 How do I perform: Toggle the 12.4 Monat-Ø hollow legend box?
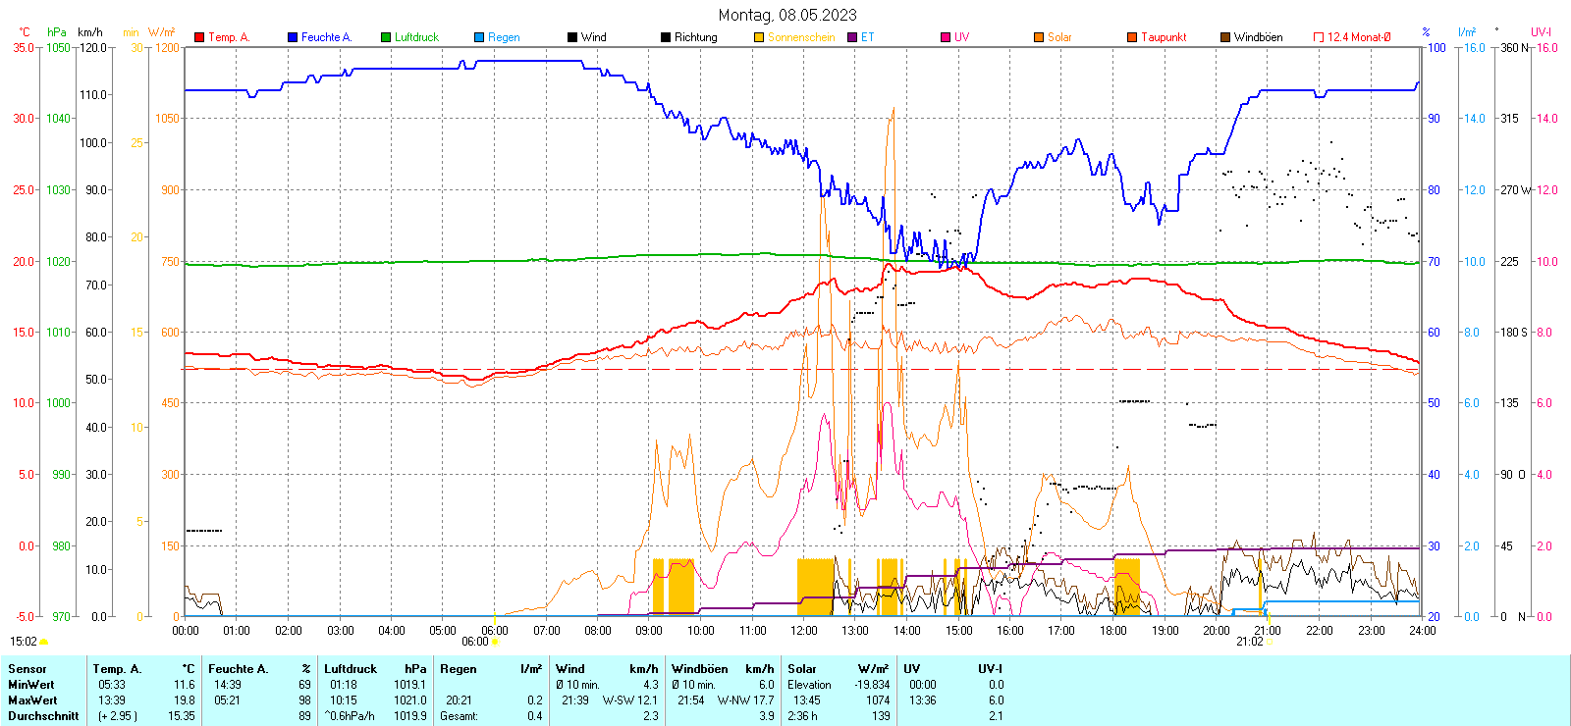[1319, 37]
